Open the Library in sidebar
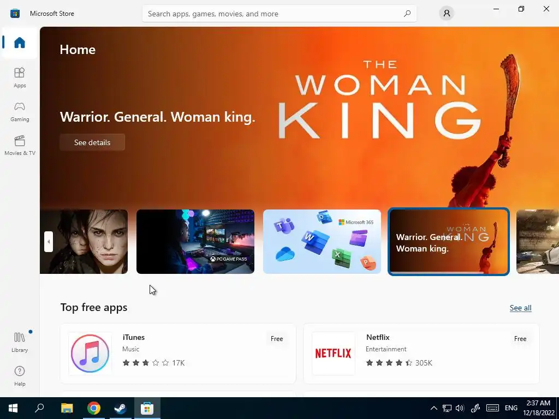 pyautogui.click(x=20, y=342)
